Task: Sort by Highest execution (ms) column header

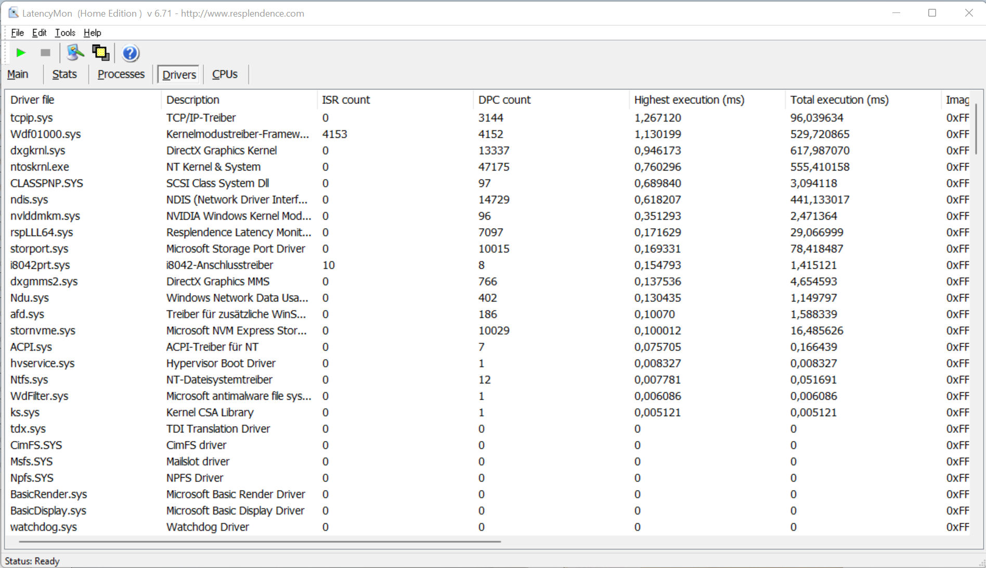Action: [689, 100]
